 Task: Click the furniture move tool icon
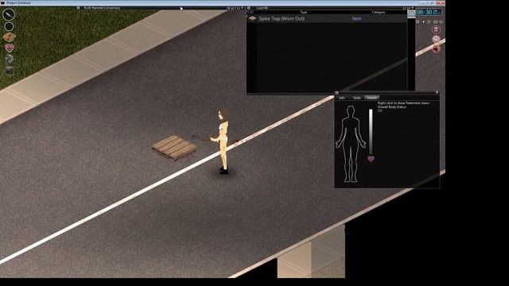pyautogui.click(x=10, y=71)
